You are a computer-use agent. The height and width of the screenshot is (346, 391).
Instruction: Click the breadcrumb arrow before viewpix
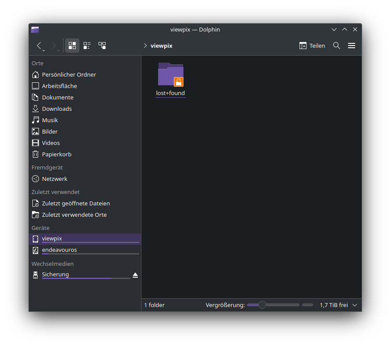tap(145, 46)
